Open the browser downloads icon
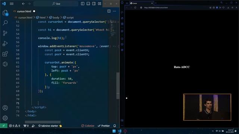Viewport: 239px width, 134px height. (228, 7)
